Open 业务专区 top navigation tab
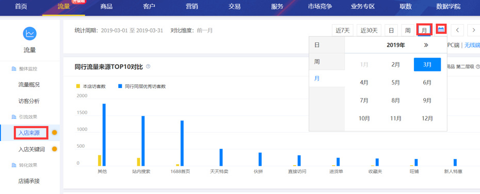The width and height of the screenshot is (480, 194). pos(363,6)
